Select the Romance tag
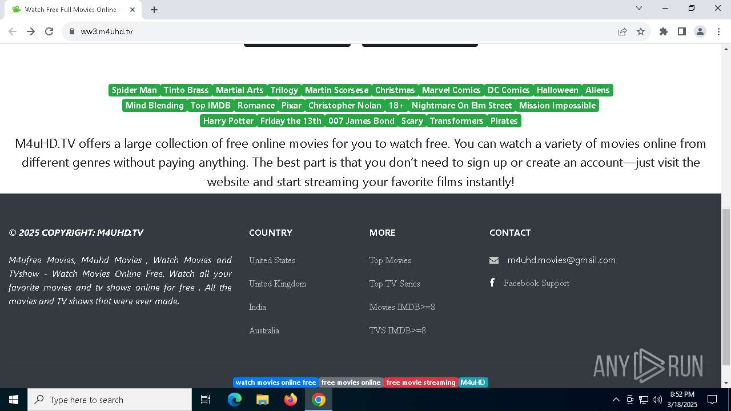 pos(256,106)
